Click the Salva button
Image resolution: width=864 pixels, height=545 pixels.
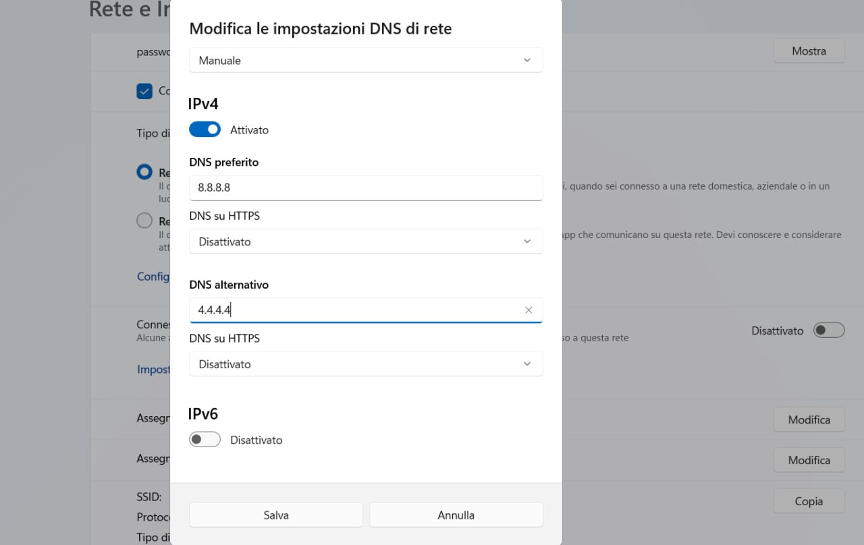[276, 515]
